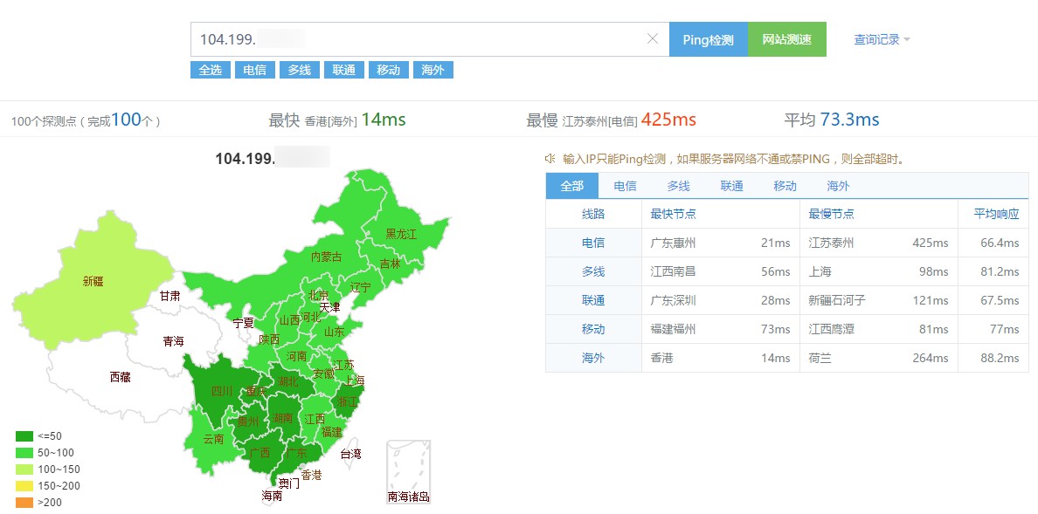Switch to 移动 tab in results table
Image resolution: width=1038 pixels, height=514 pixels.
(x=785, y=186)
